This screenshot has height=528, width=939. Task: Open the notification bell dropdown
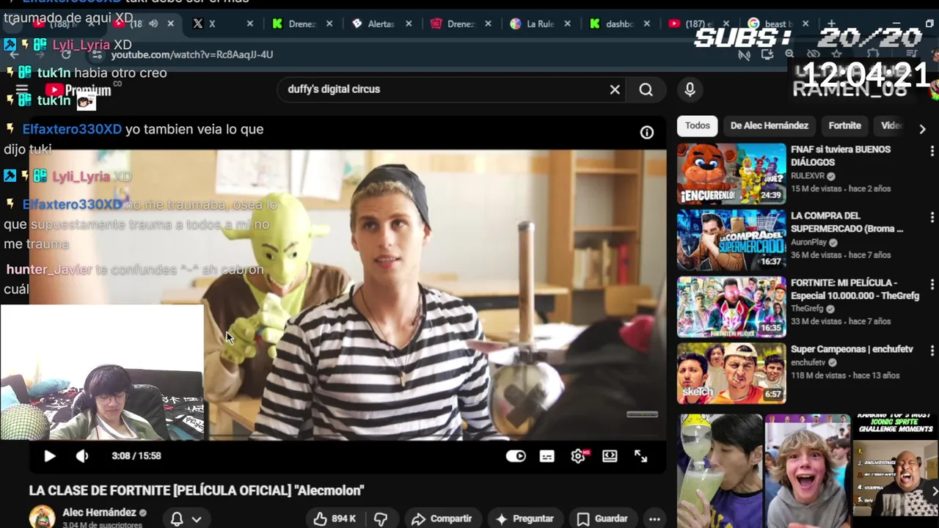coord(186,519)
